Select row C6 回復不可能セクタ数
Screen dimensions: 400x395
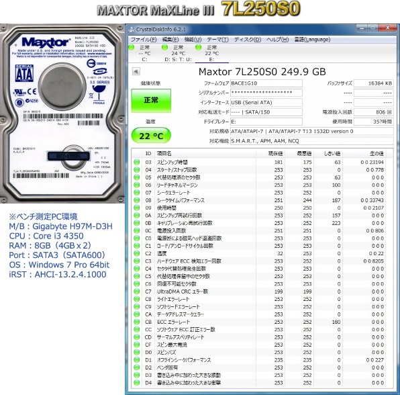pos(258,284)
